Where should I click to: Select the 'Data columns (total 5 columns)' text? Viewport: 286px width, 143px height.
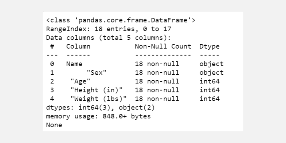(x=108, y=38)
